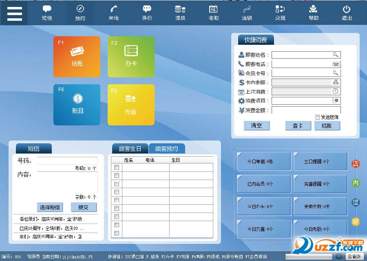Open the 消费项目 item picker

(x=336, y=101)
